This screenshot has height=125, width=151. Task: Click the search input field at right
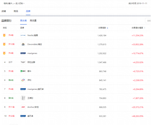click(x=148, y=21)
